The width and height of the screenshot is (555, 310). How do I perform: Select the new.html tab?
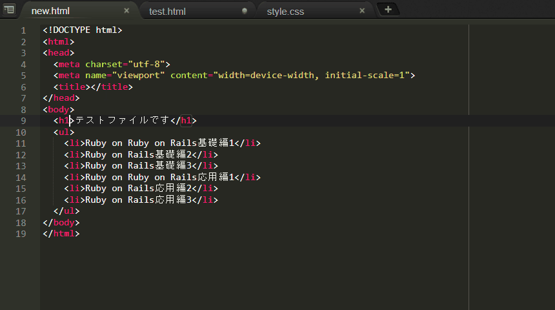(x=50, y=11)
